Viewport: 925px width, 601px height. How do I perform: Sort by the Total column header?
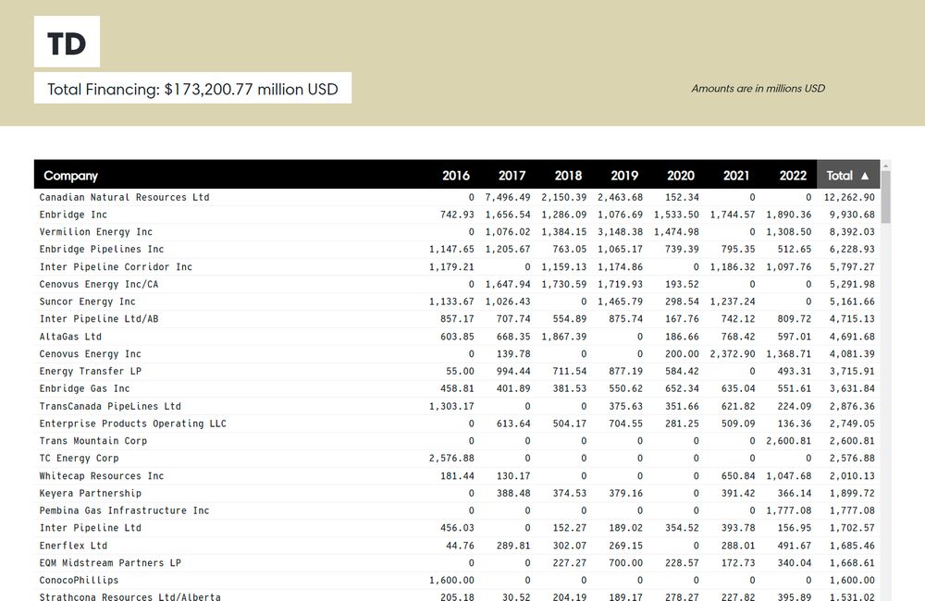pos(847,175)
